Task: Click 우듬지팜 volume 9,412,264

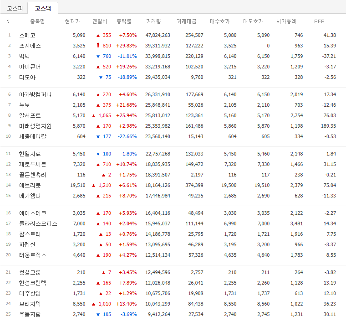Action: coord(159,315)
